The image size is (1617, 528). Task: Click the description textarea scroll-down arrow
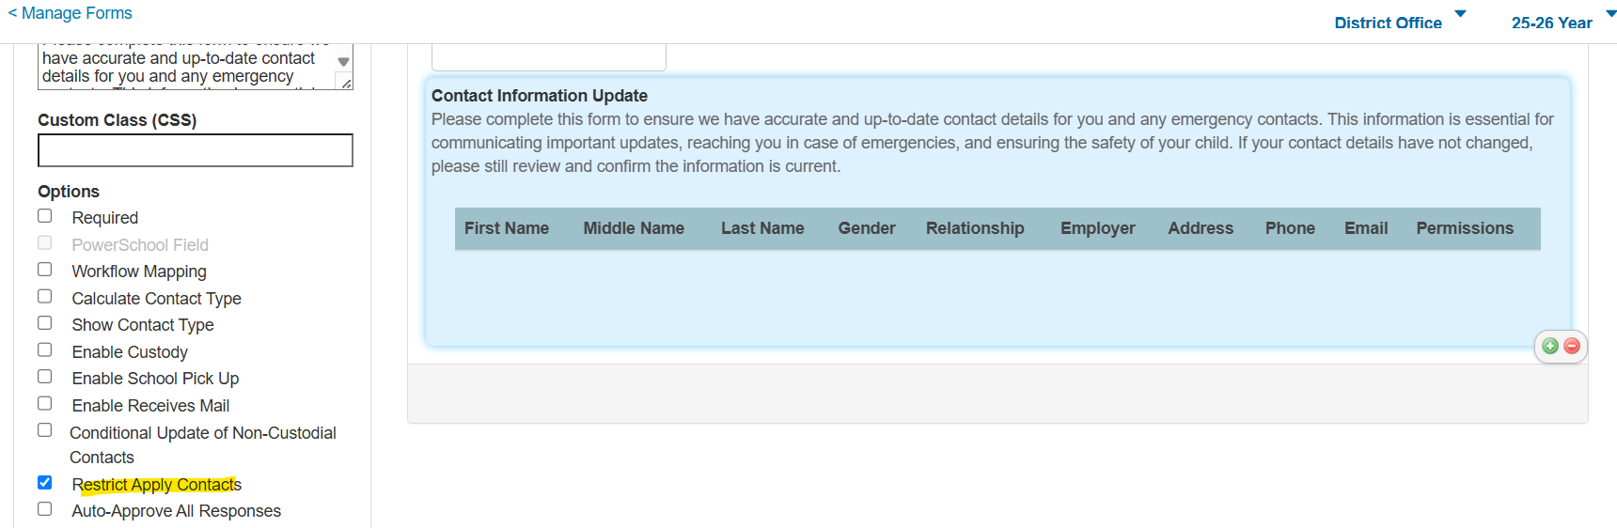point(344,62)
